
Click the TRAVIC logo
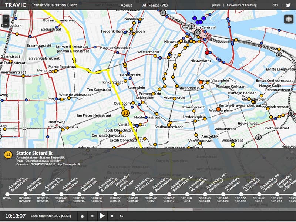pos(16,5)
